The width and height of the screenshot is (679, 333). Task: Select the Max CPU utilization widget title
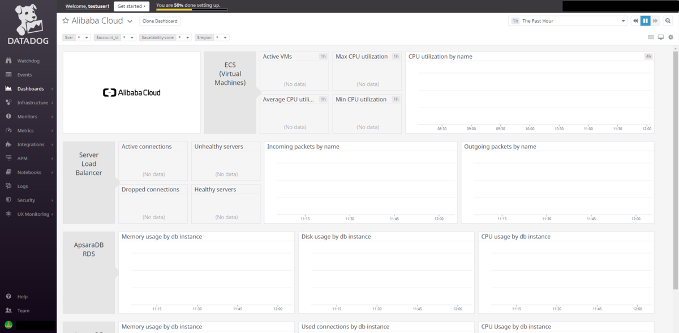[x=362, y=57]
